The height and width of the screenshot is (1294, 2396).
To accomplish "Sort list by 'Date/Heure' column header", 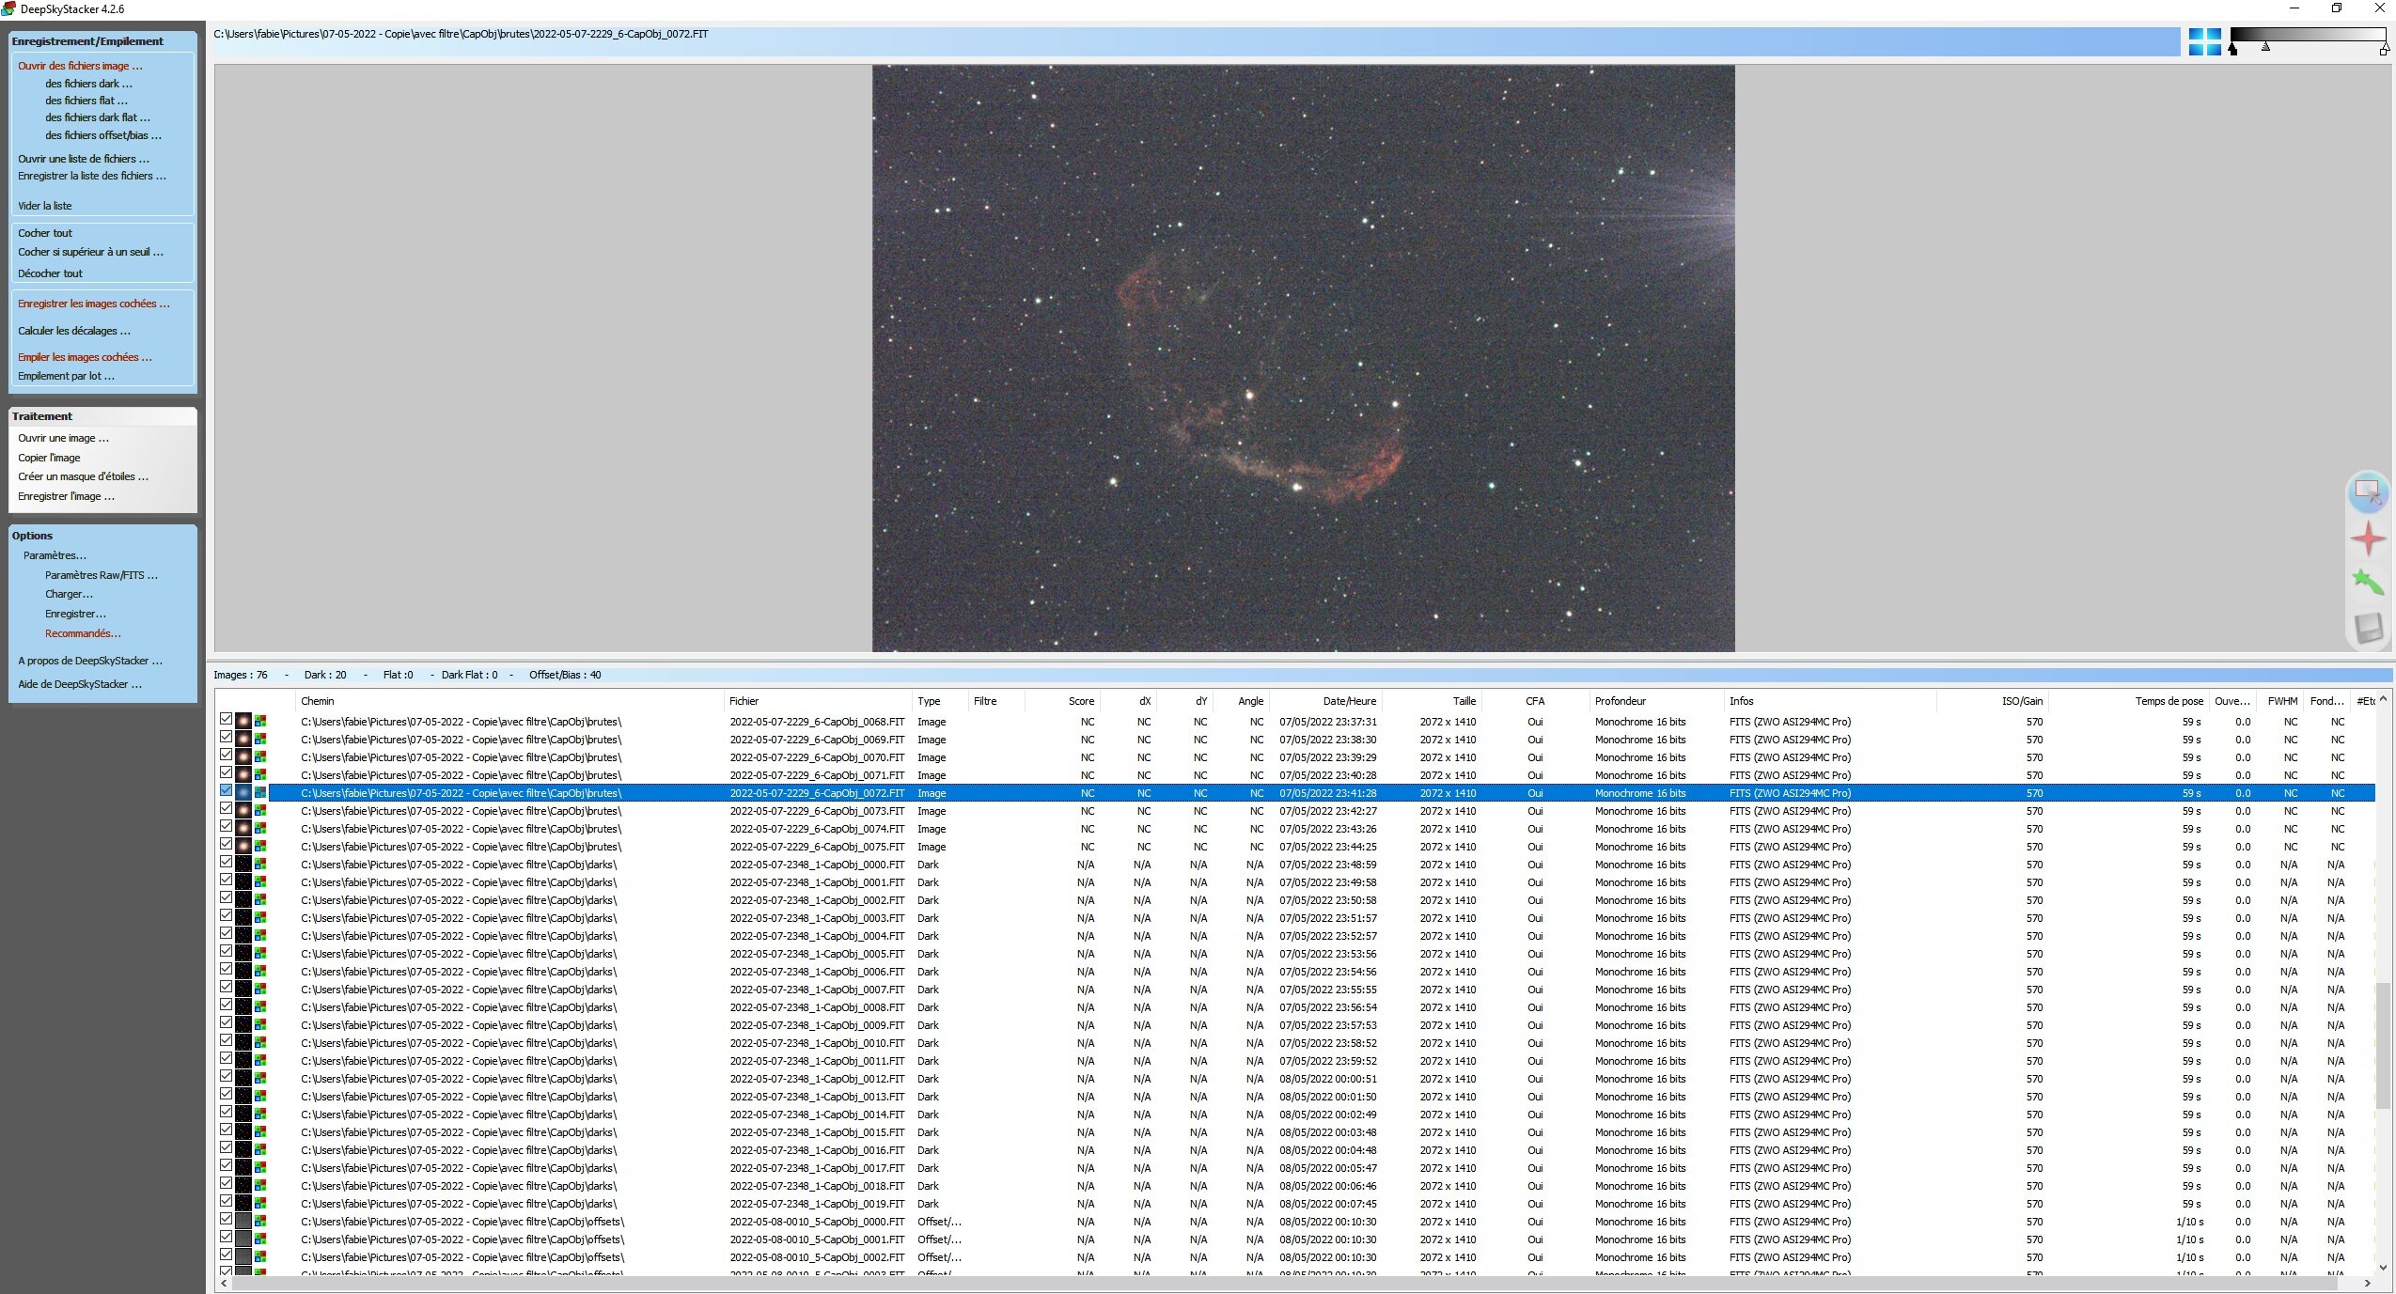I will (1349, 701).
